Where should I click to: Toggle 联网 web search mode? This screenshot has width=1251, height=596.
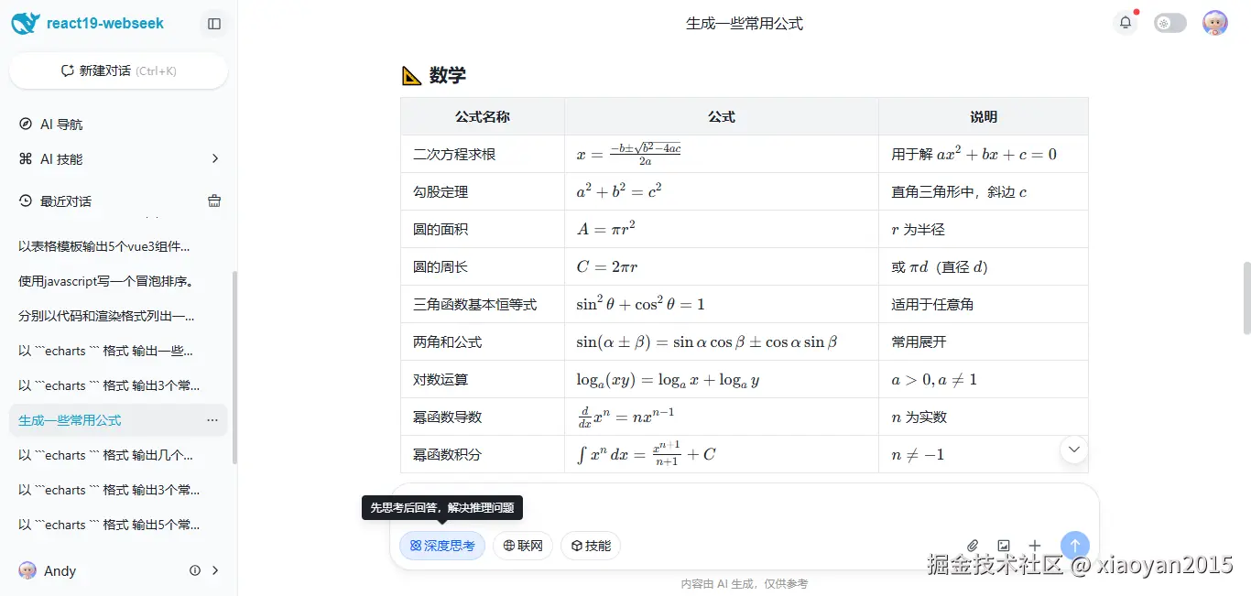point(523,546)
